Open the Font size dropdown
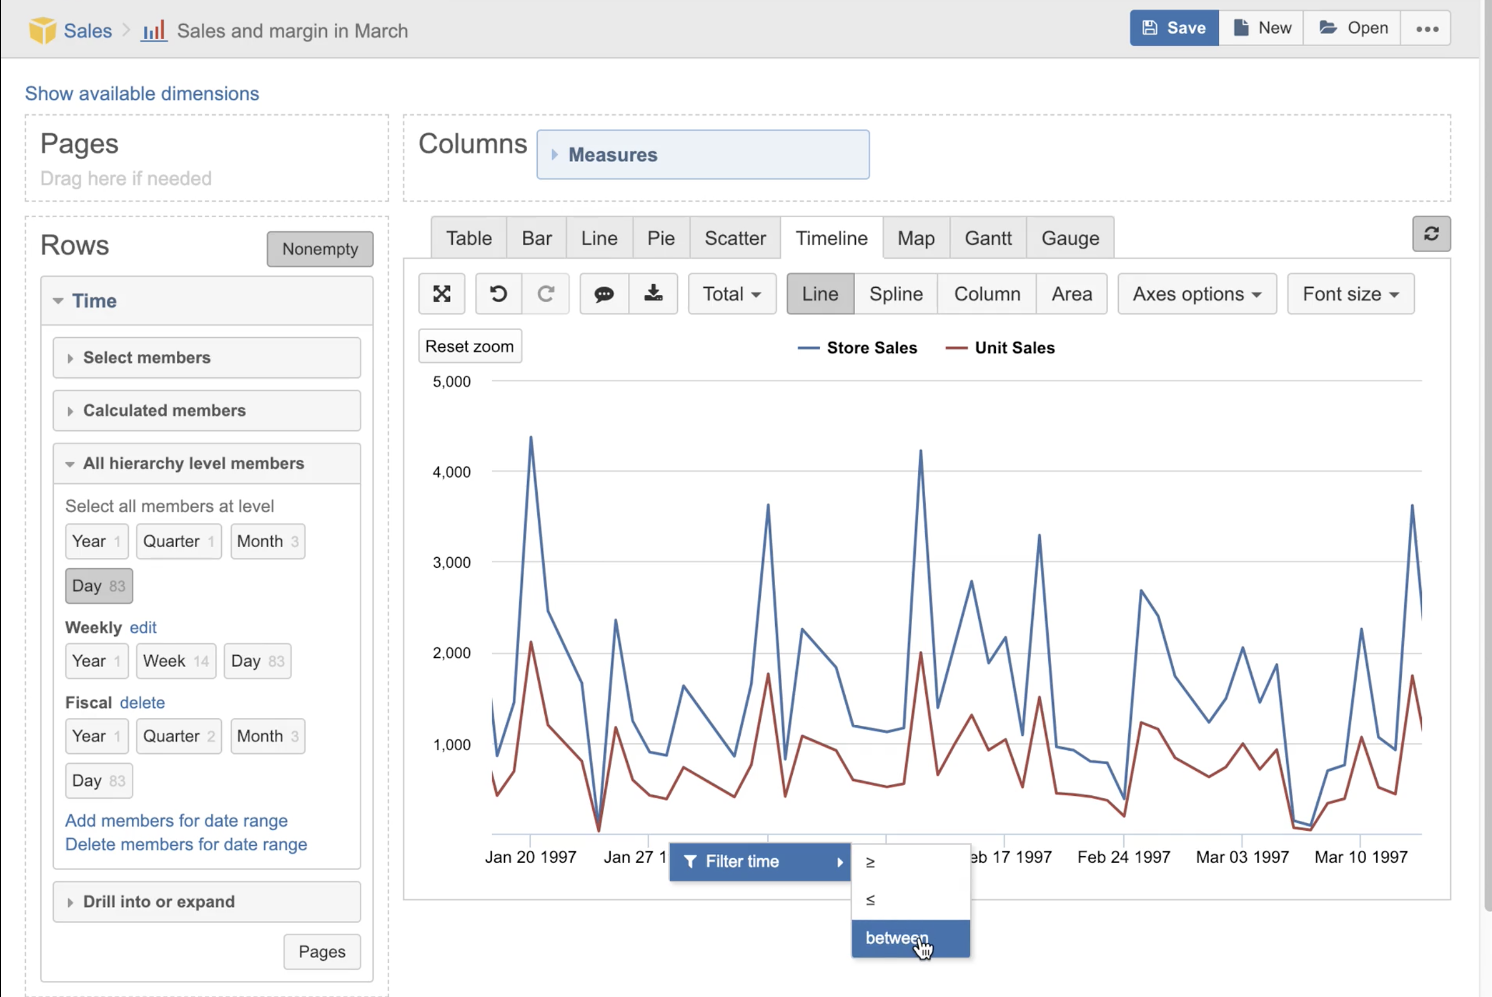 coord(1350,294)
